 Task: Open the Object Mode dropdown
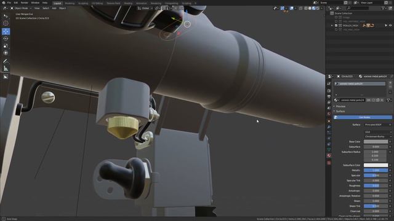pyautogui.click(x=21, y=8)
